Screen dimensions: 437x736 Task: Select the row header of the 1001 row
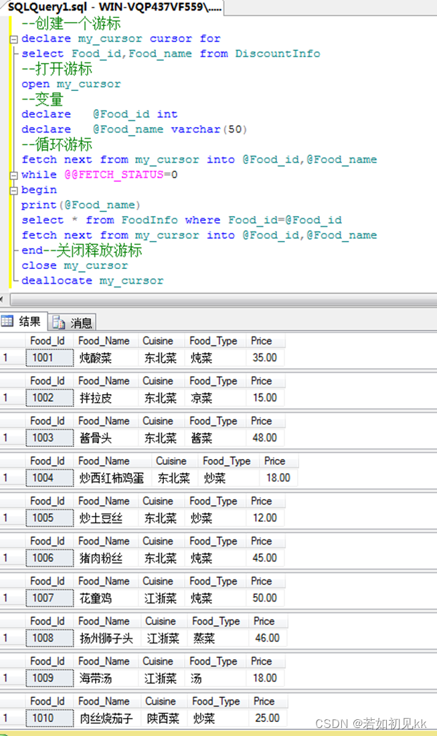tap(12, 358)
